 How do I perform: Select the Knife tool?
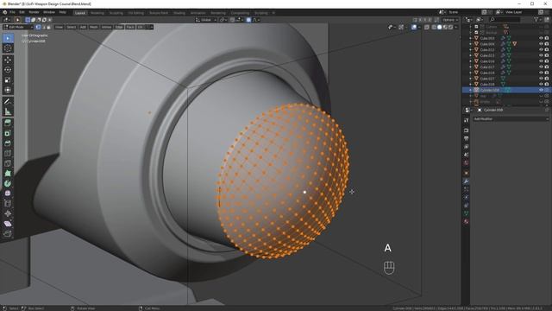pos(8,163)
